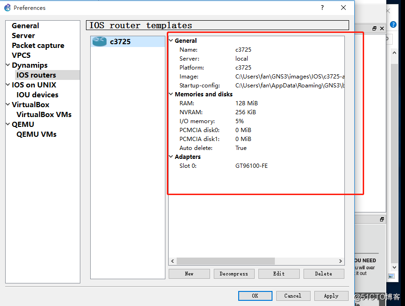Click the Cancel button
Viewport: 405px width, 306px height.
(x=293, y=296)
